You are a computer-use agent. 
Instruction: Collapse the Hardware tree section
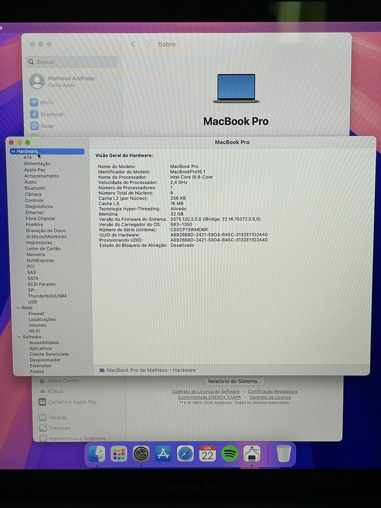[x=13, y=151]
